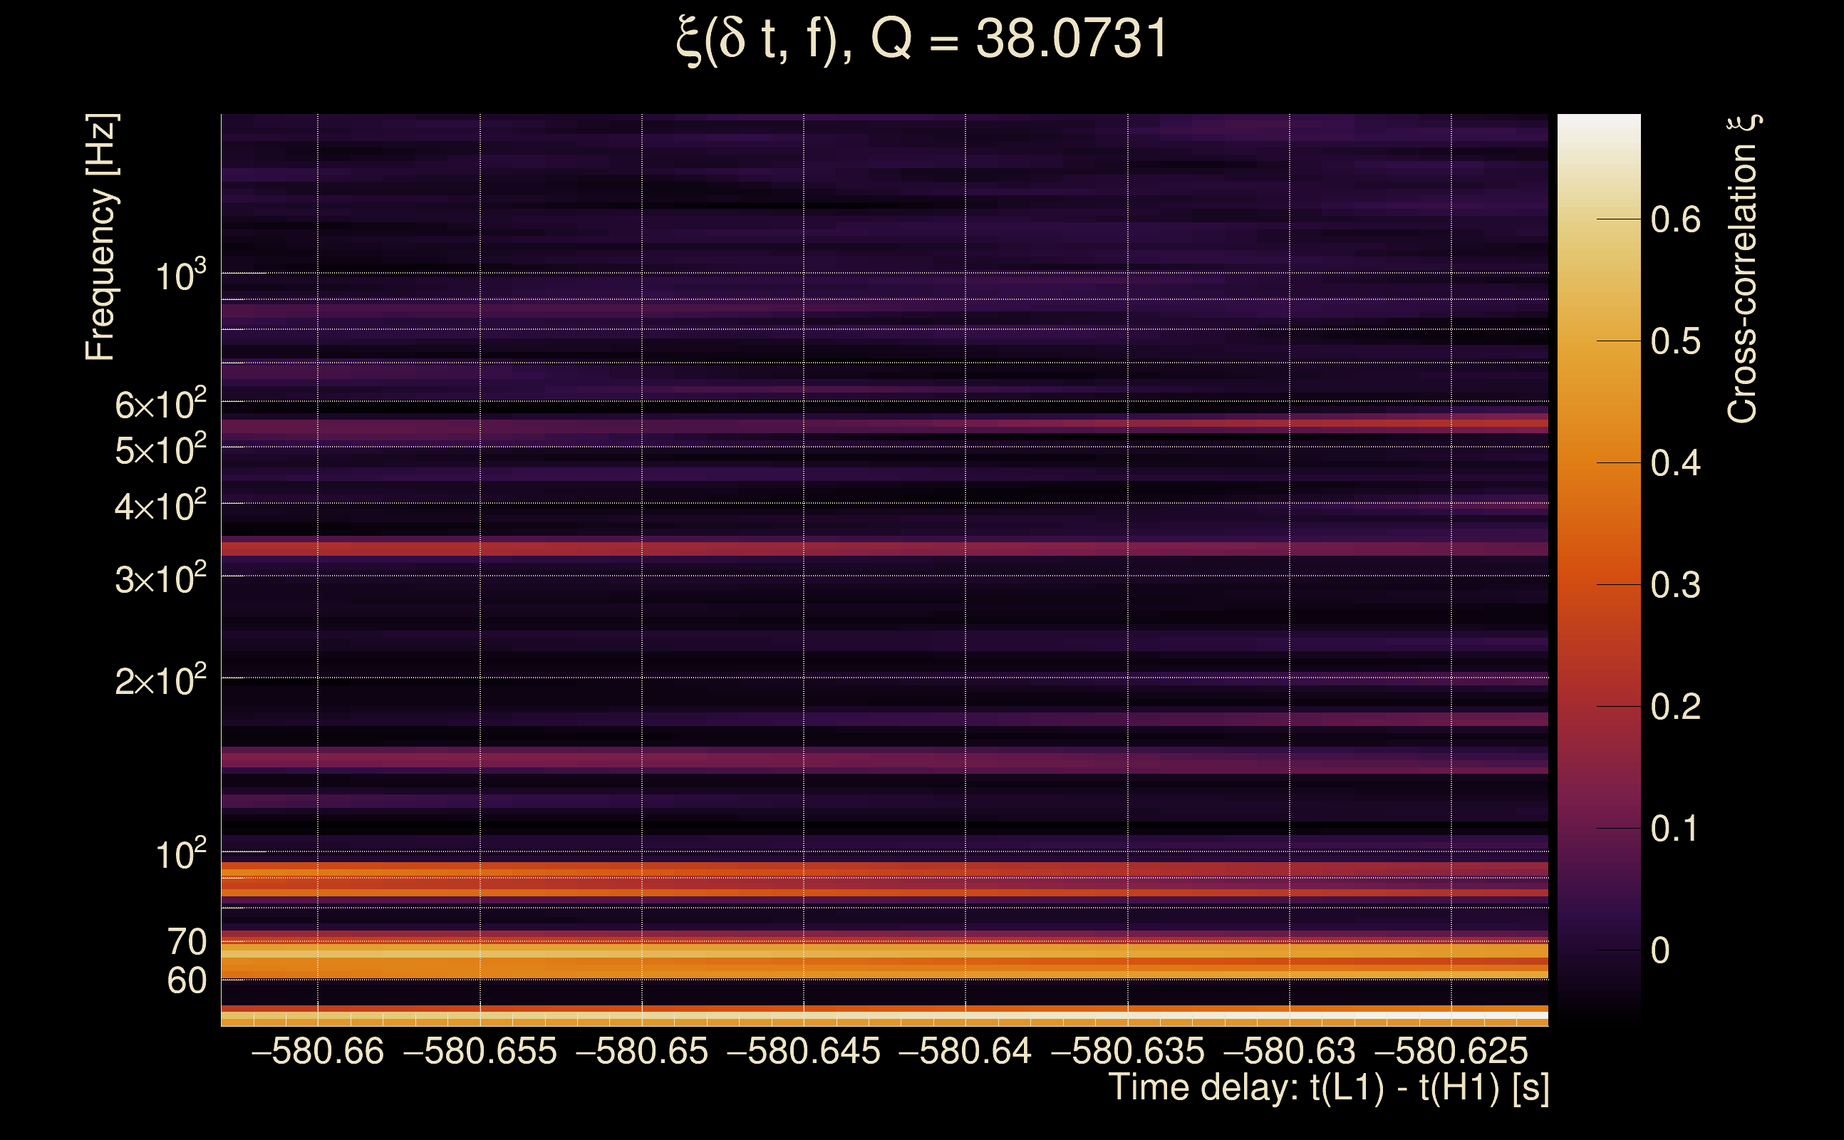The image size is (1844, 1140).
Task: Click the -580.63 x-axis tick label
Action: click(x=1289, y=1052)
